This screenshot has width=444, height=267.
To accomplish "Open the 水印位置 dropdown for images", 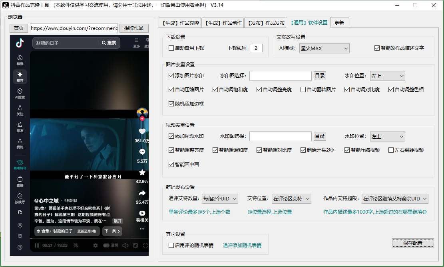I will point(387,76).
